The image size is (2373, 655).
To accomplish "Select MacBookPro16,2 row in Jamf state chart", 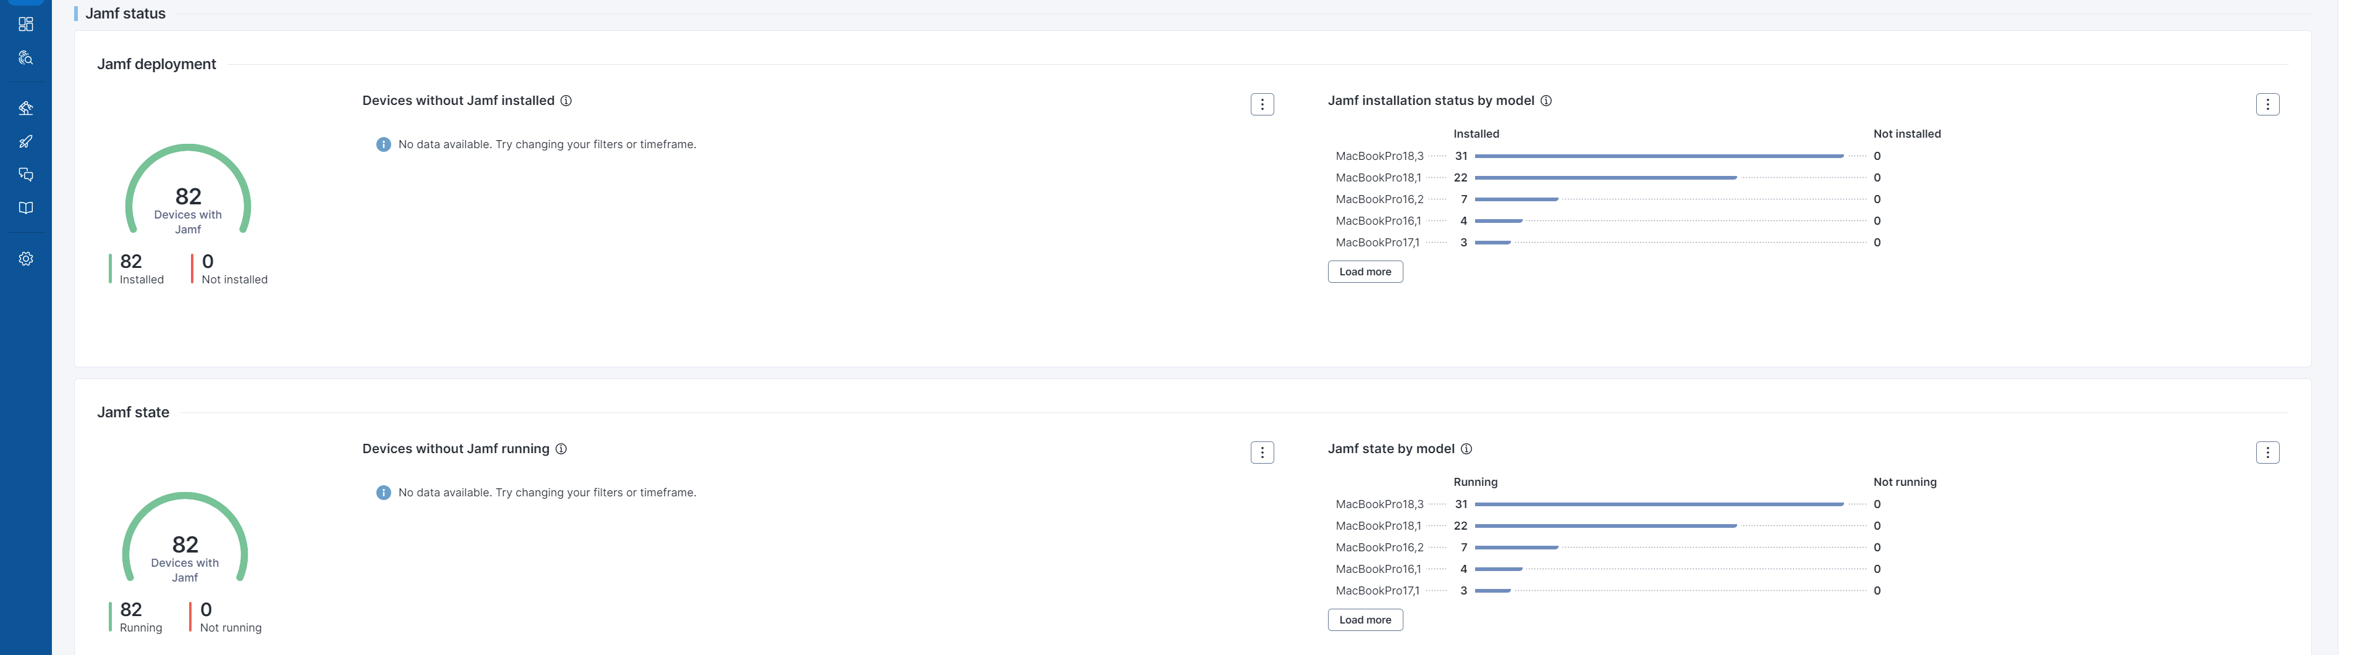I will [1379, 548].
